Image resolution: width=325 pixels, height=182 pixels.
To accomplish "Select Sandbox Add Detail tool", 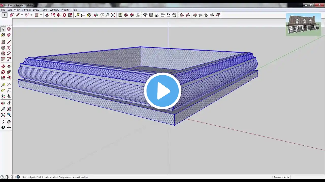I will tap(212, 15).
